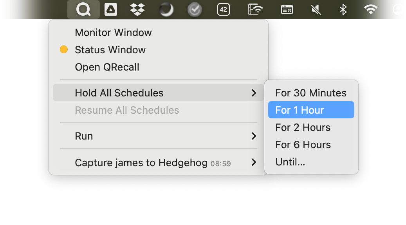The width and height of the screenshot is (406, 225).
Task: Click the keyboard shortcut window menu icon
Action: (287, 10)
